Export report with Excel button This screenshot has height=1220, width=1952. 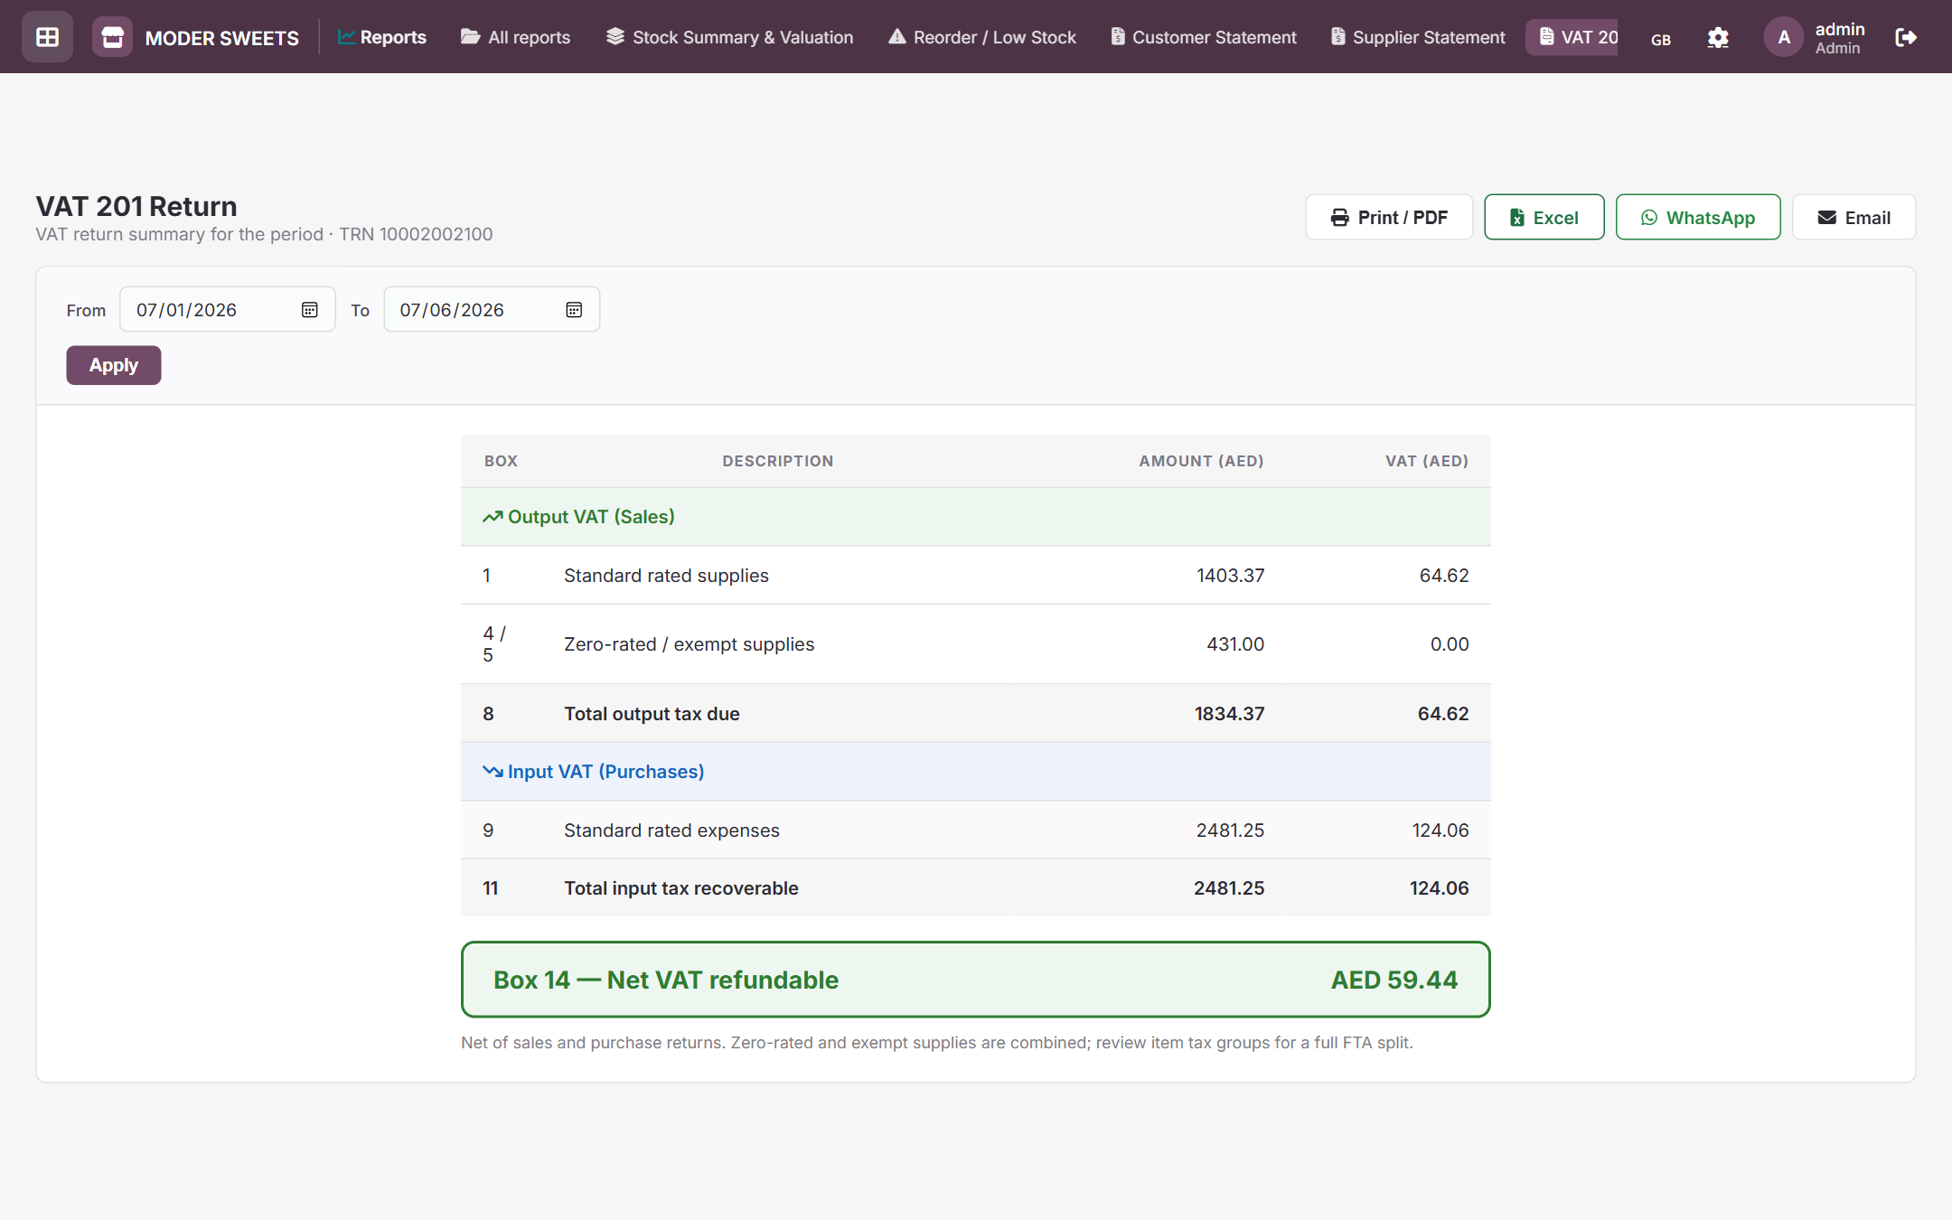1544,217
